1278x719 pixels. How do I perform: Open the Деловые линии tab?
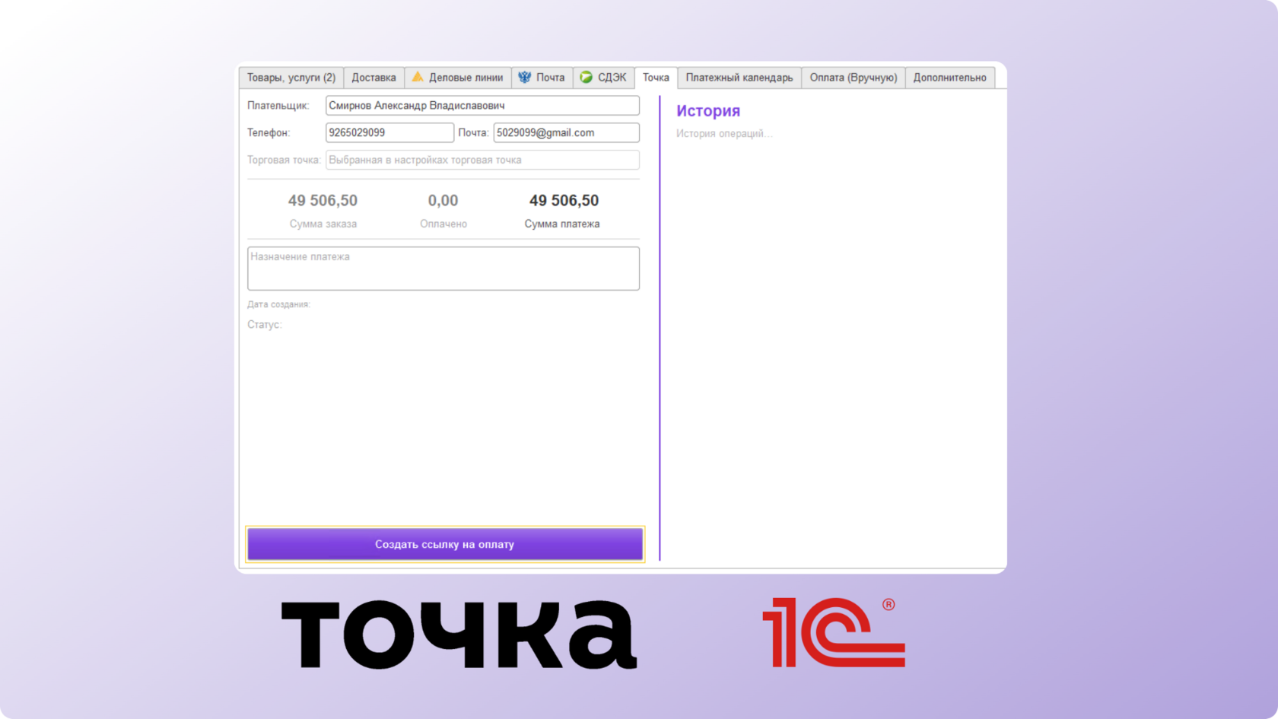[x=457, y=78]
